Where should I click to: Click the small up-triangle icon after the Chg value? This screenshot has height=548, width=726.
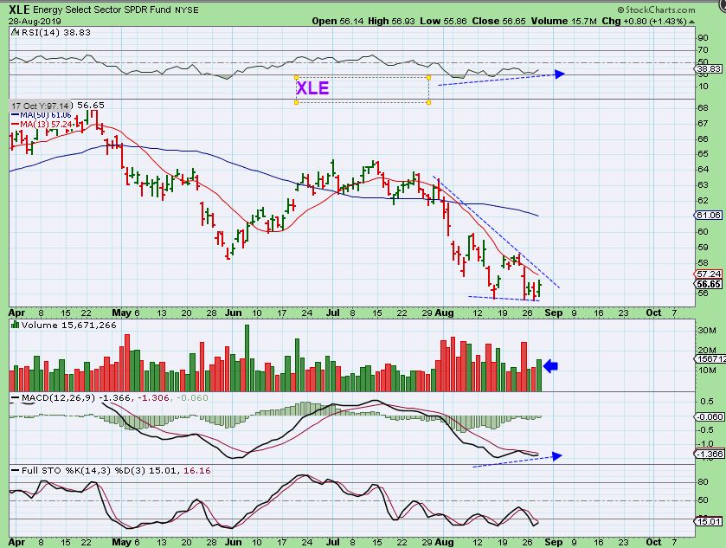coord(691,22)
